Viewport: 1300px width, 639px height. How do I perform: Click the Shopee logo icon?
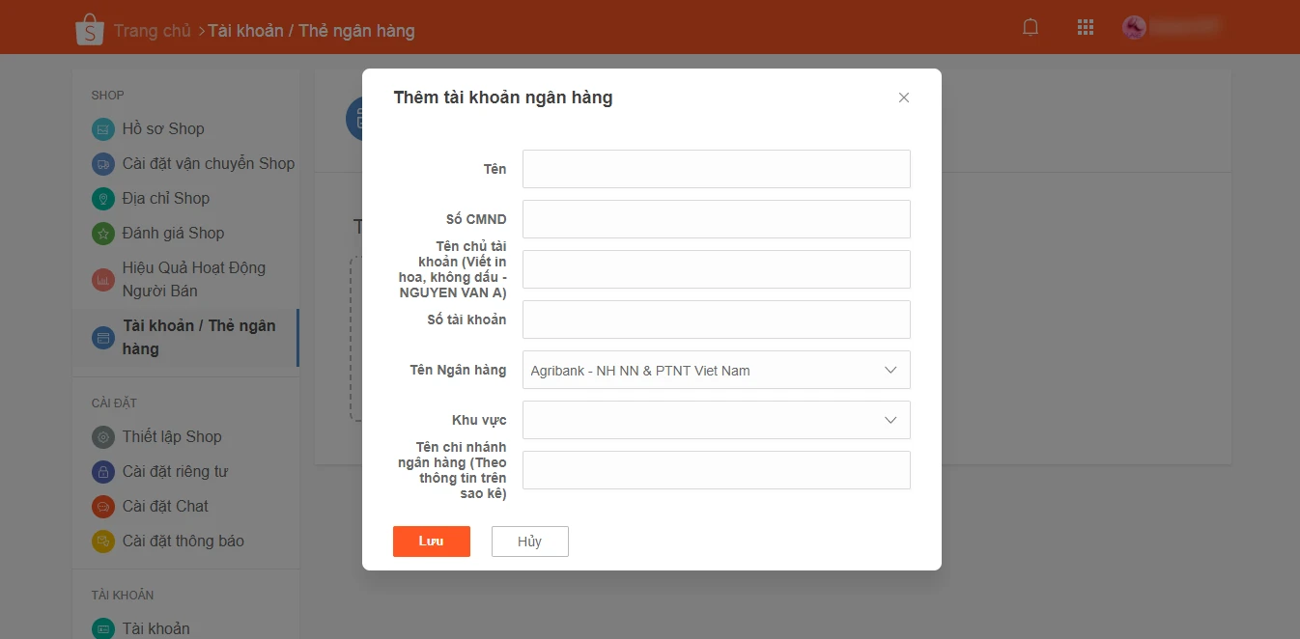89,27
